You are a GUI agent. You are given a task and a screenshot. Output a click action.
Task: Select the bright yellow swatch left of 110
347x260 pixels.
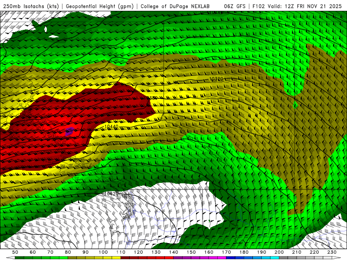116,258
